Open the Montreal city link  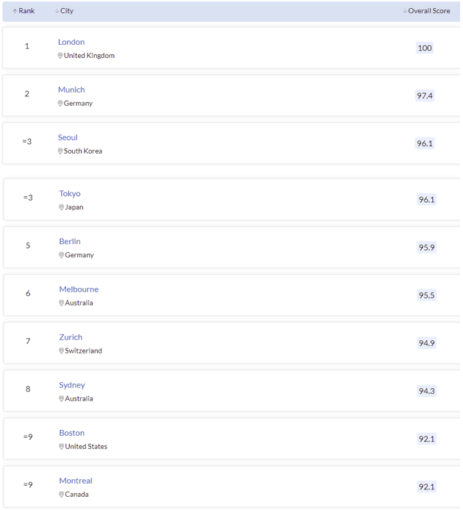(76, 480)
